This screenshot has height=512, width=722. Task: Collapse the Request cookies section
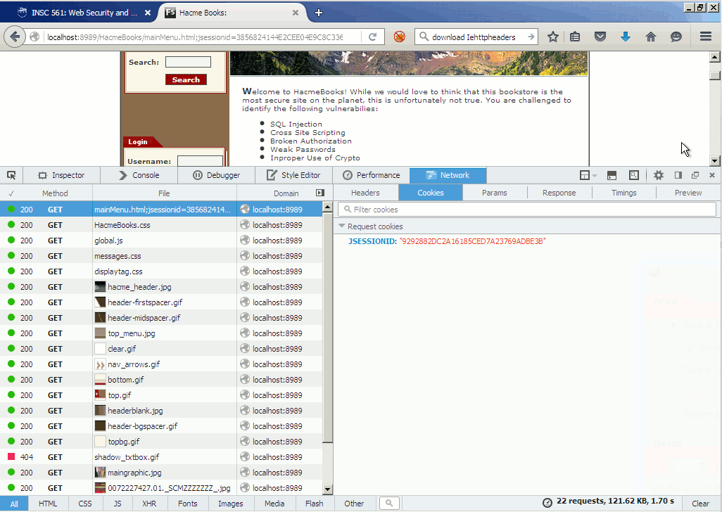[342, 226]
